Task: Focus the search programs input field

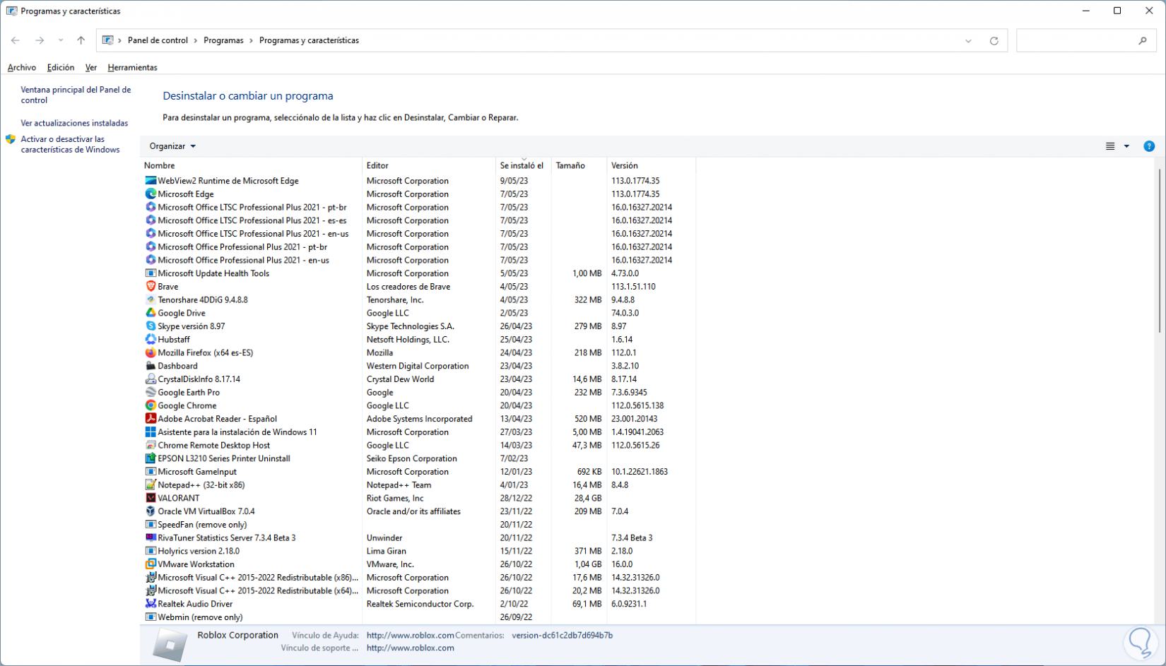Action: (x=1076, y=41)
